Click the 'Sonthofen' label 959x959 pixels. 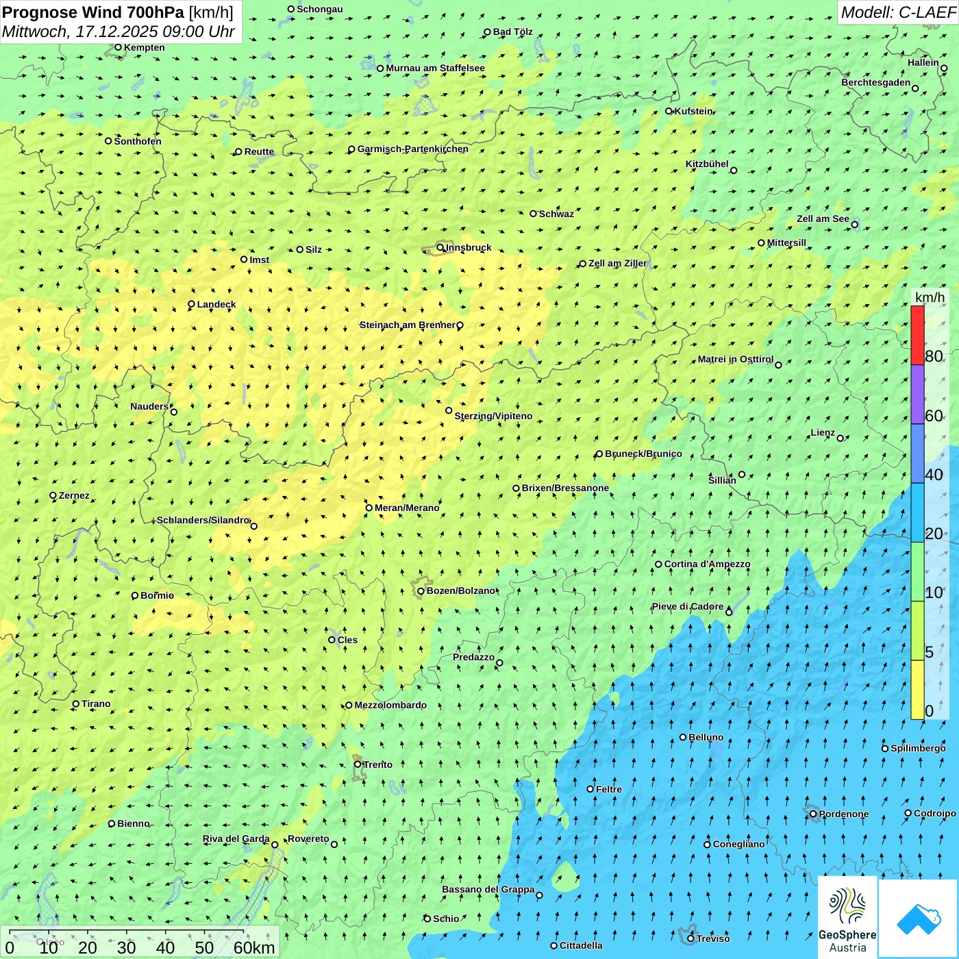tap(138, 141)
